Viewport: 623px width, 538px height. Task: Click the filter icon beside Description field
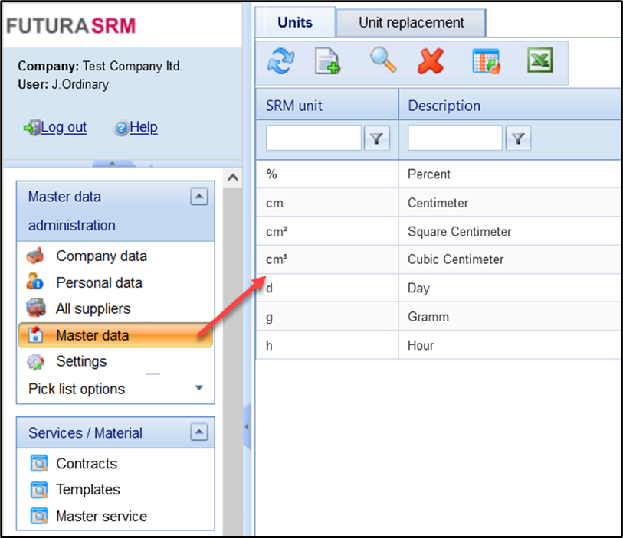point(519,139)
